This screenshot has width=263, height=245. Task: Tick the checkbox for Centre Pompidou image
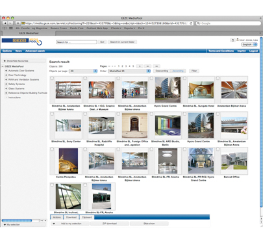click(52, 149)
